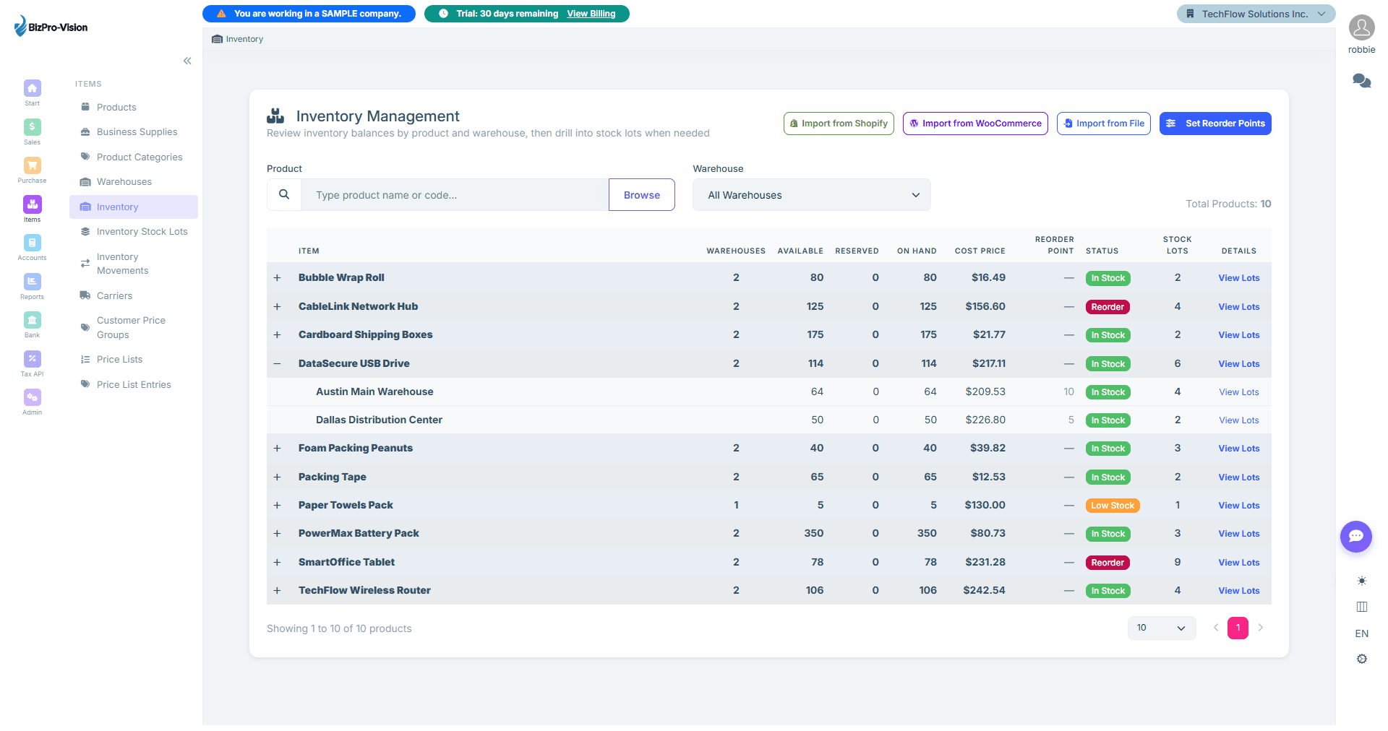Expand the Cardboard Shipping Boxes row
This screenshot has width=1388, height=731.
pos(277,335)
